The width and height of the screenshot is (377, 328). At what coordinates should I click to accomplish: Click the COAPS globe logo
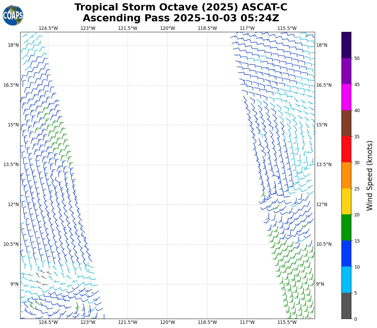[13, 15]
